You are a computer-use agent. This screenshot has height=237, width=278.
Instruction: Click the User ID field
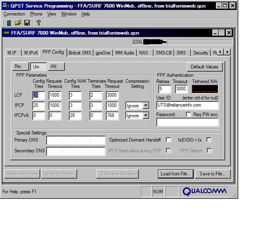coord(188,105)
